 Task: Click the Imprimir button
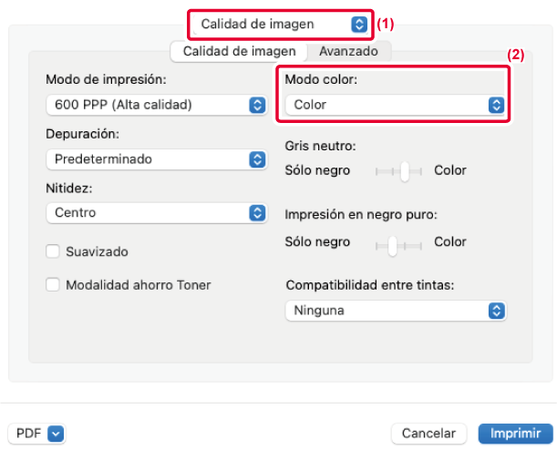point(515,433)
